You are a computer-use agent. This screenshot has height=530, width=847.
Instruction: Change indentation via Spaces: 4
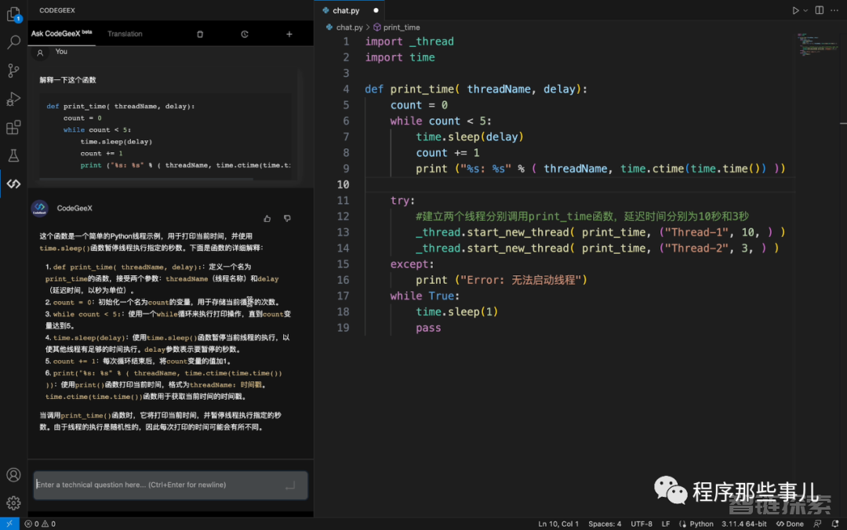pyautogui.click(x=605, y=524)
